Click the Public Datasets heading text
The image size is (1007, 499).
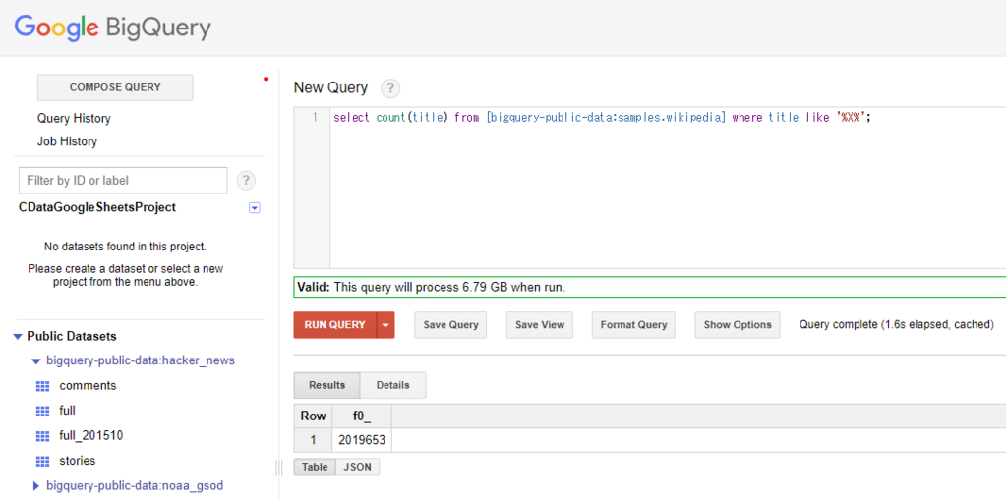point(72,337)
